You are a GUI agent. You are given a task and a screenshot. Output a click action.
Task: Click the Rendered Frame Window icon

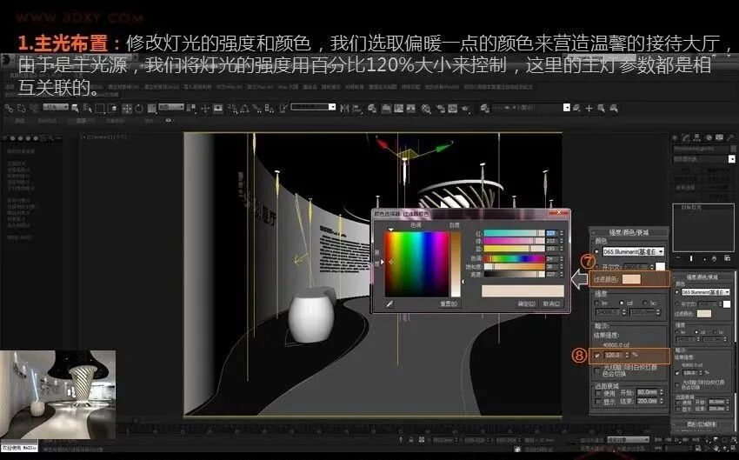[x=452, y=108]
